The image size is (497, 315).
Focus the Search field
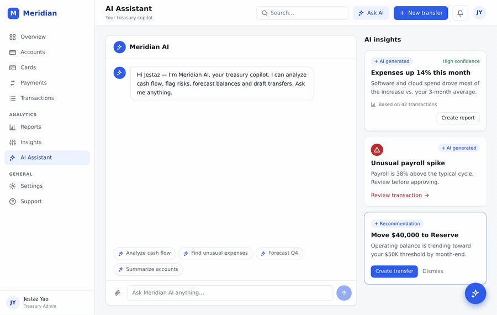pyautogui.click(x=302, y=13)
